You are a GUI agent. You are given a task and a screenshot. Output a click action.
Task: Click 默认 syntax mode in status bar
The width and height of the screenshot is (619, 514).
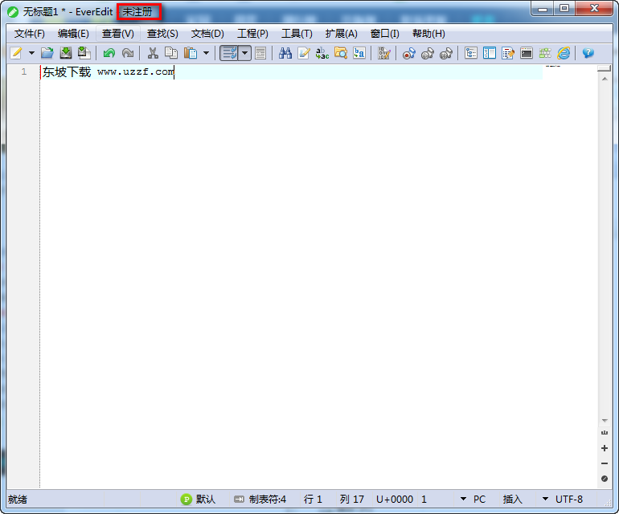(206, 500)
